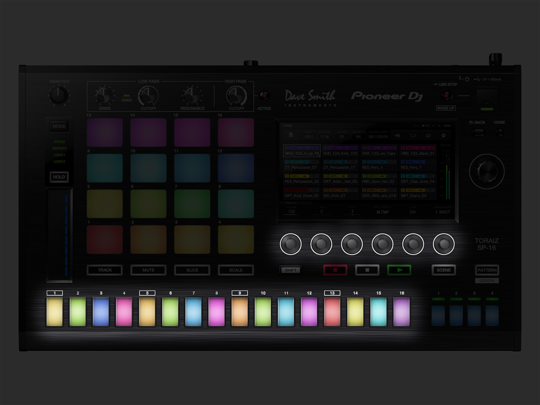Click the touch strip slider

(x=59, y=235)
